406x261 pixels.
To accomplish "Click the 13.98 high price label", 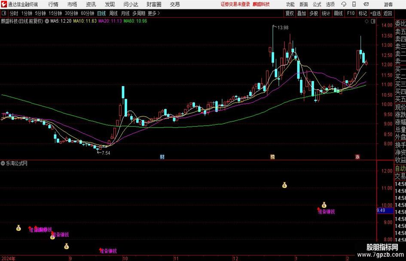I will tap(283, 27).
